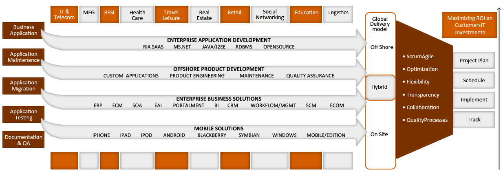Image resolution: width=503 pixels, height=176 pixels.
Task: Click the Hybrid delivery box
Action: pos(380,87)
